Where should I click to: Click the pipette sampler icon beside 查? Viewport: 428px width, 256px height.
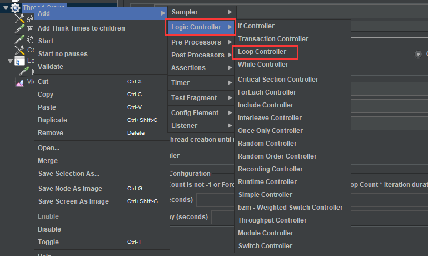(x=19, y=29)
